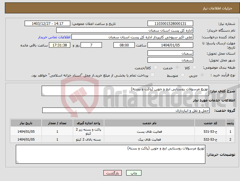Click the چاپ print button
The image size is (240, 181).
[134, 173]
